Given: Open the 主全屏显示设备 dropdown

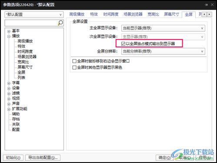Looking at the screenshot, I should (163, 28).
